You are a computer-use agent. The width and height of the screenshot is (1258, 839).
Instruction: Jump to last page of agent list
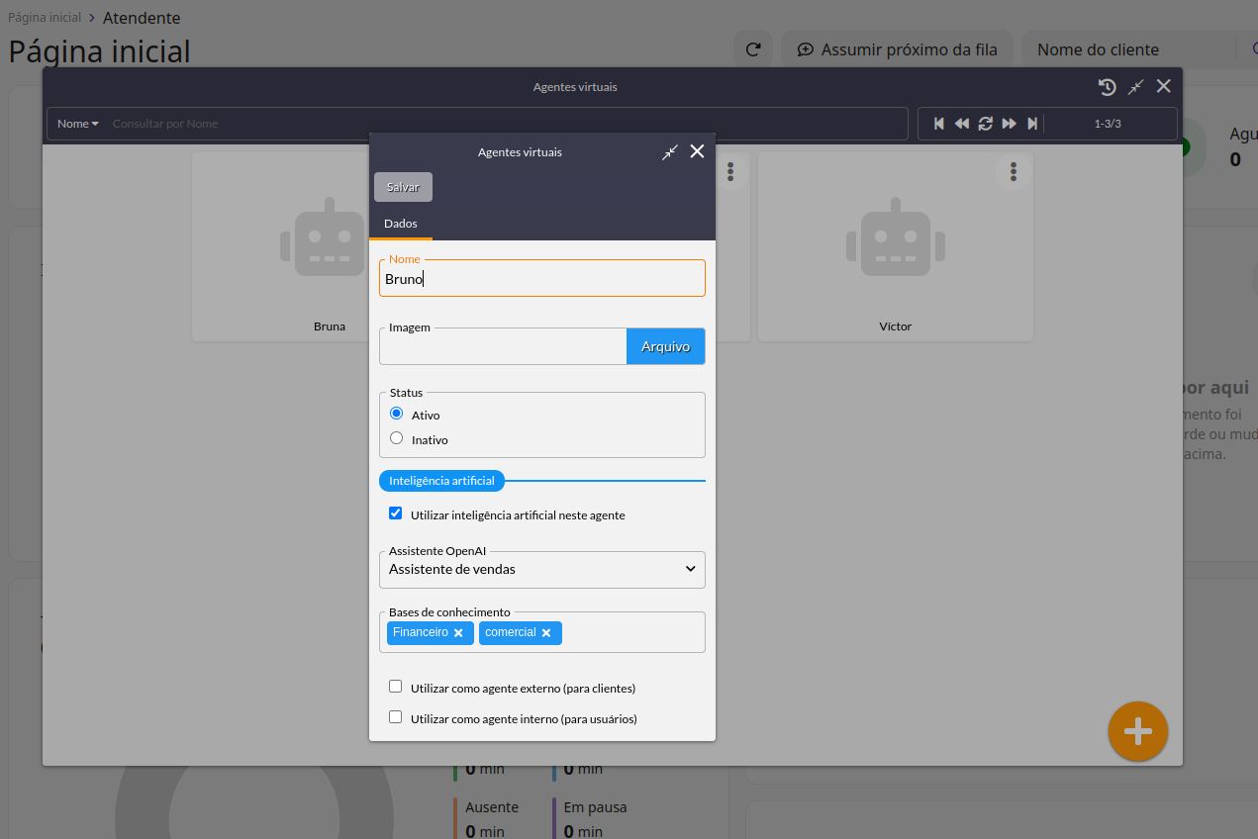tap(1032, 124)
